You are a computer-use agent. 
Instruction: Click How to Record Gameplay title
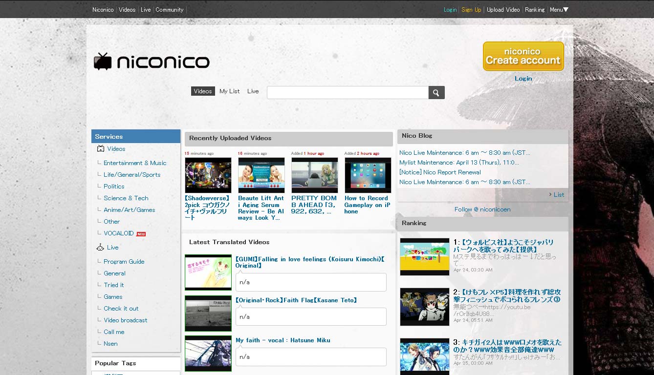coord(367,205)
